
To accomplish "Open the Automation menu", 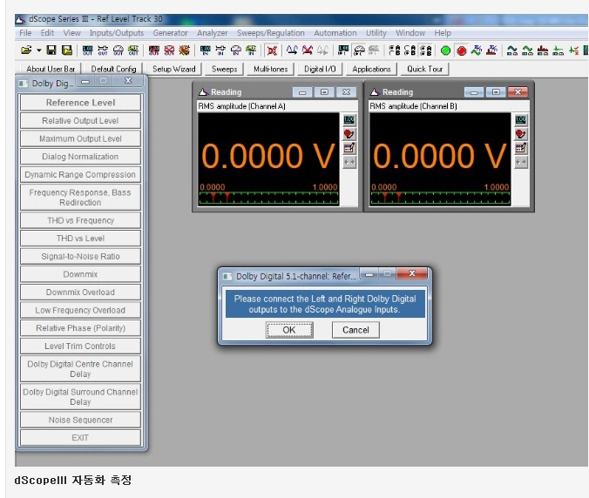I will [335, 33].
